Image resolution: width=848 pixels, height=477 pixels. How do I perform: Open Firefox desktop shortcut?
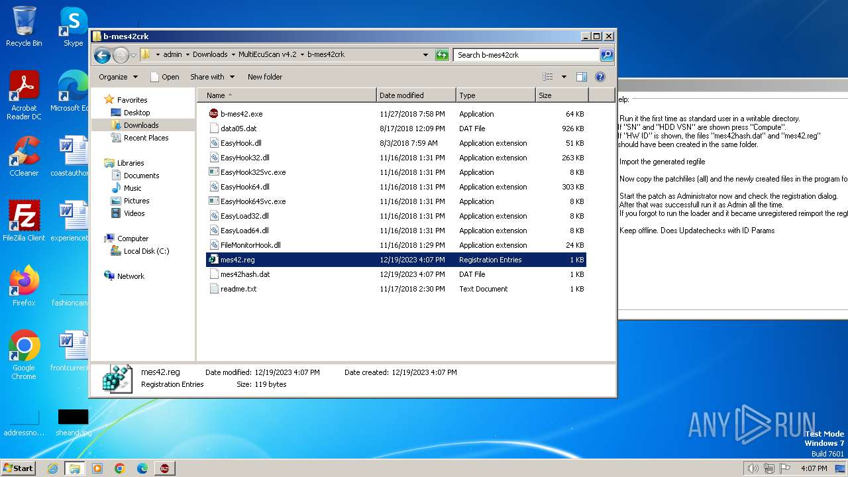coord(24,286)
